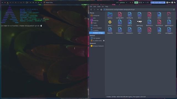Select the movestack.c source file
Image resolution: width=177 pixels, height=99 pixels.
click(120, 31)
